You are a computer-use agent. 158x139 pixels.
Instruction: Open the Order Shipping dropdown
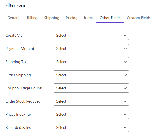tap(91, 75)
